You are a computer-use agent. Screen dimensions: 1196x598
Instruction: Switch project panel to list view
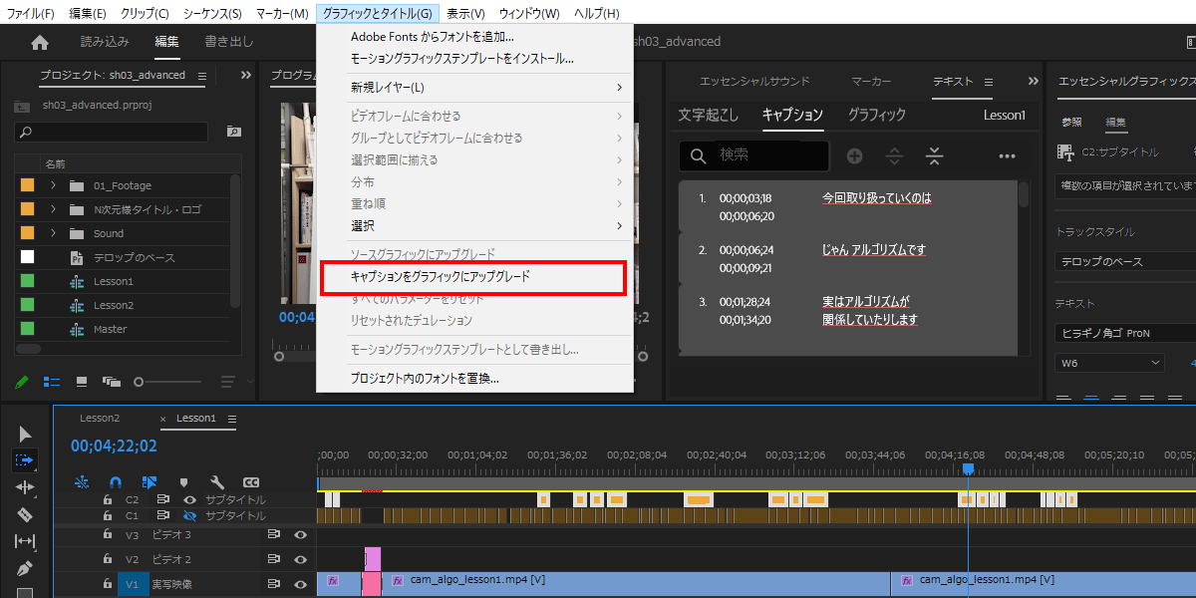(52, 381)
